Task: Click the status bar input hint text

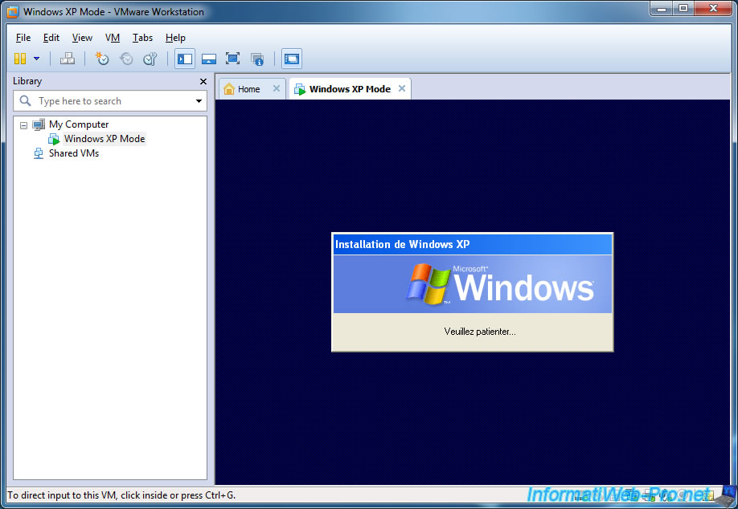Action: click(121, 495)
